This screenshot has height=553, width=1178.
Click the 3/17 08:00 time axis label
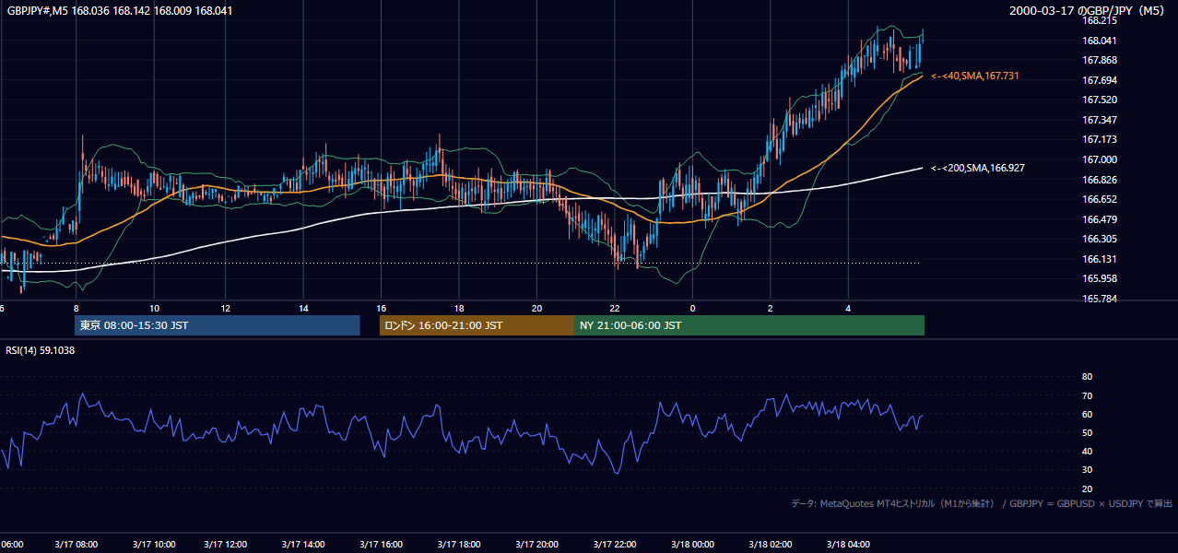point(77,544)
